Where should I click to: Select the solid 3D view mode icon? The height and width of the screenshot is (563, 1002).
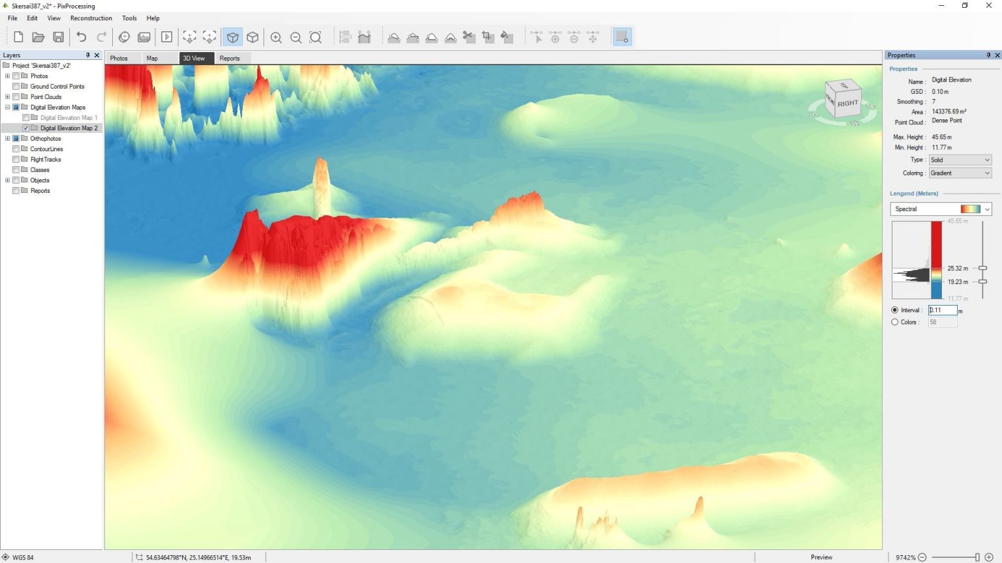(x=233, y=37)
